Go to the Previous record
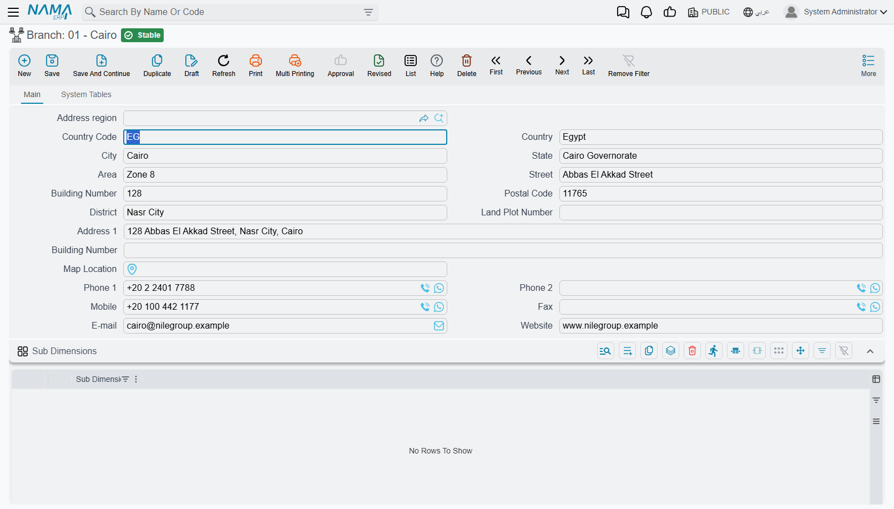The width and height of the screenshot is (894, 509). click(529, 64)
